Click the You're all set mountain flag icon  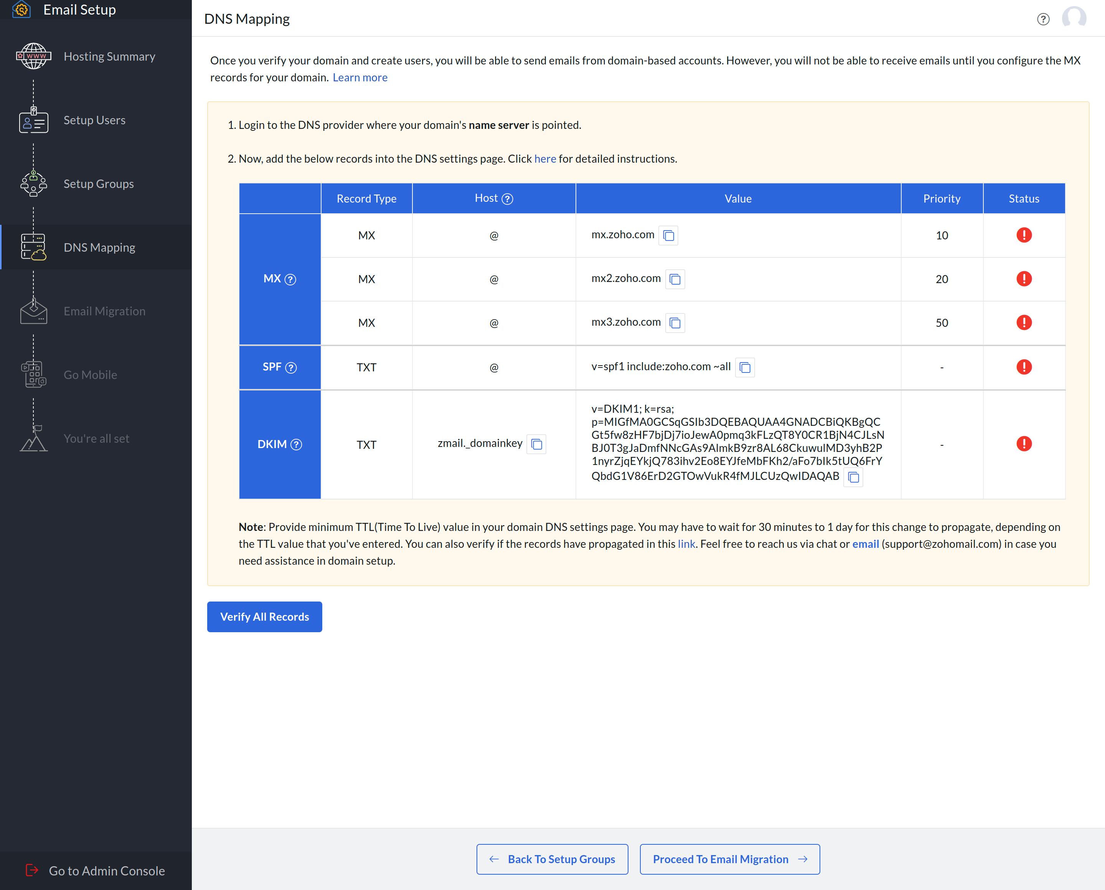34,438
